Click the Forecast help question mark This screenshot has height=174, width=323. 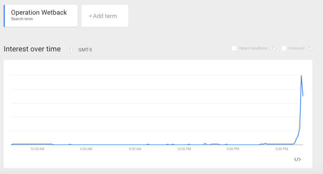[309, 48]
